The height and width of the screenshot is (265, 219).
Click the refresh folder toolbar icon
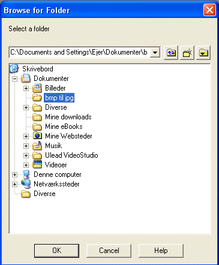pyautogui.click(x=171, y=53)
